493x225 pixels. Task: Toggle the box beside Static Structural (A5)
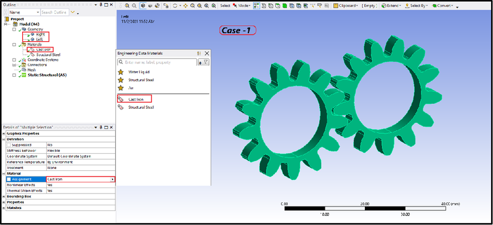point(14,76)
